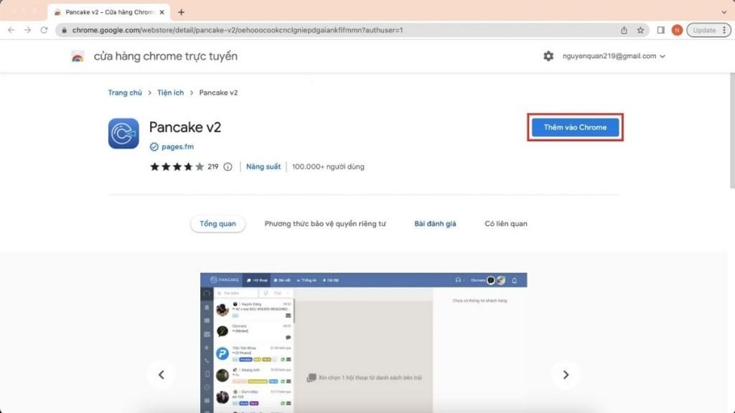Viewport: 735px width, 413px height.
Task: Click cửa hàng chrome trực tuyến heading
Action: [166, 56]
